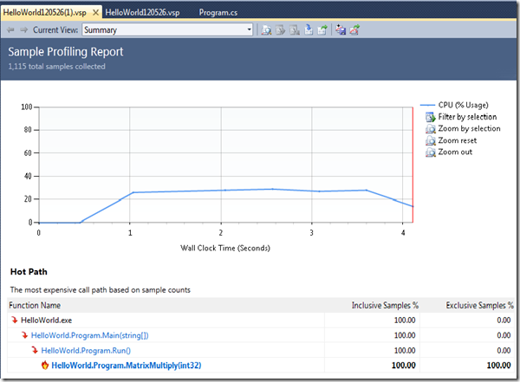Click the navigate forward arrow

coord(23,29)
